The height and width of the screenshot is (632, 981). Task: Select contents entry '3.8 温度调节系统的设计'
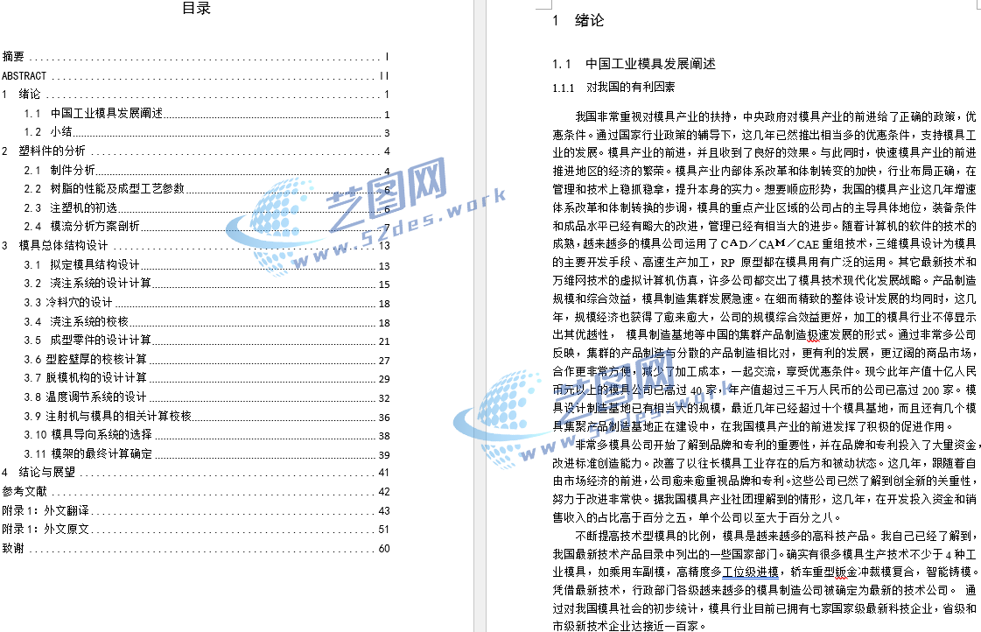pos(207,397)
